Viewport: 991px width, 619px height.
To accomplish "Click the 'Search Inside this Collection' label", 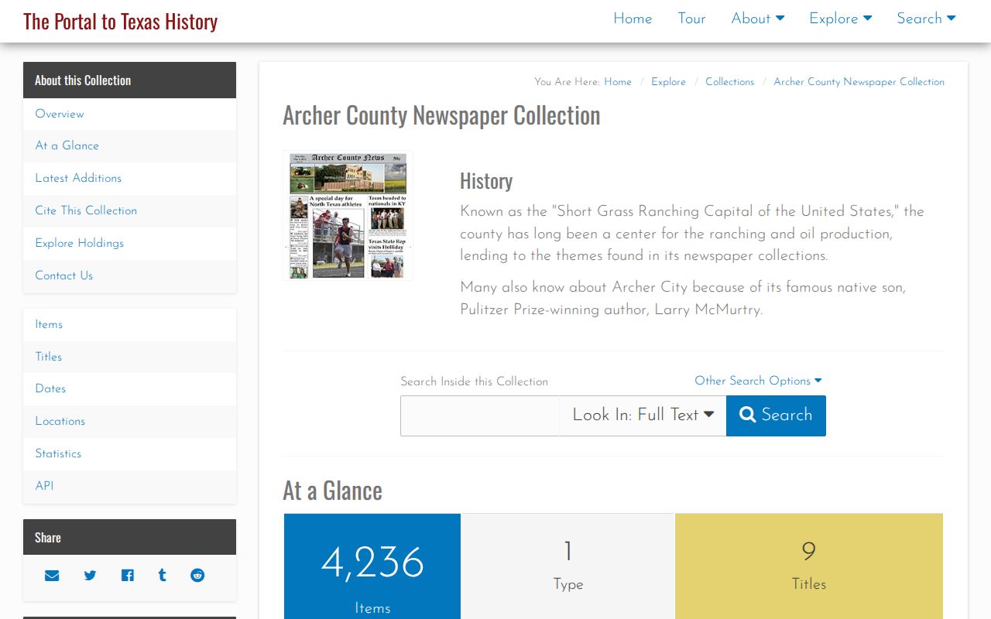I will [x=474, y=381].
